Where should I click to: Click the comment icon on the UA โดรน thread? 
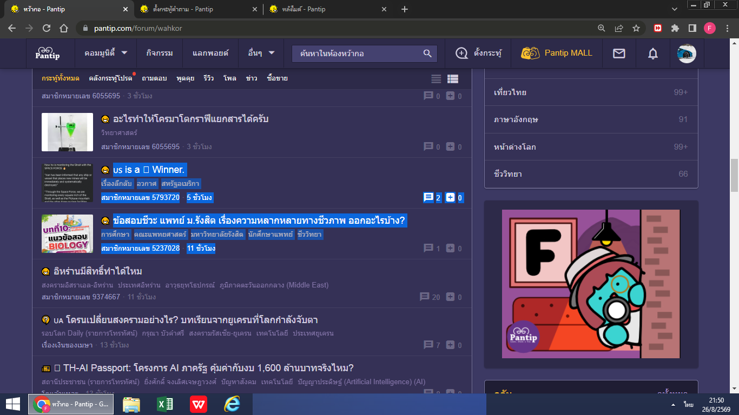point(428,345)
